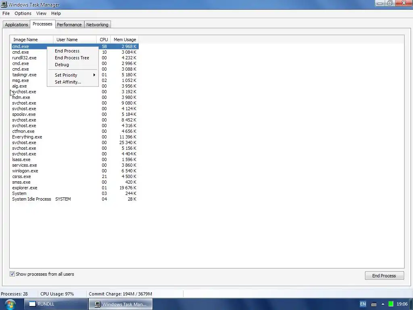Screen dimensions: 413x310
Task: Open the View menu
Action: pos(42,13)
